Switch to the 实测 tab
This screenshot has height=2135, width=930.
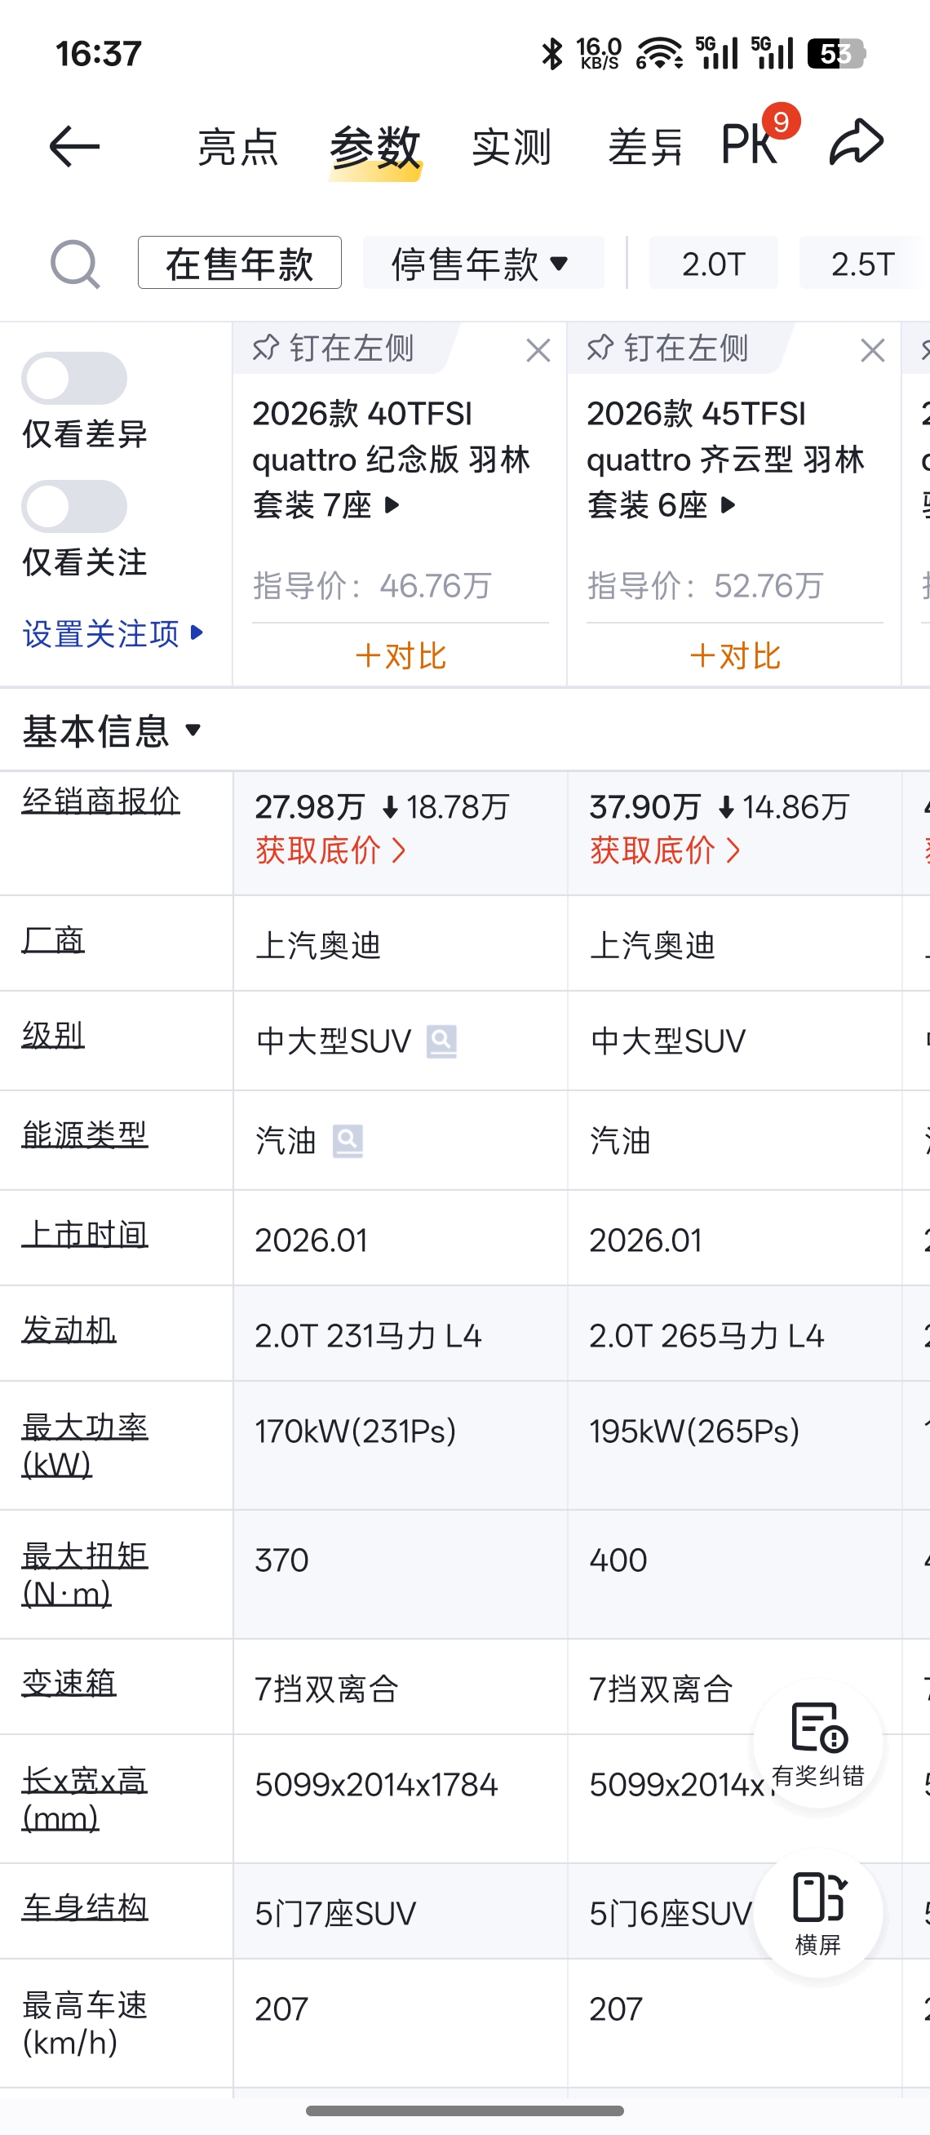coord(511,148)
